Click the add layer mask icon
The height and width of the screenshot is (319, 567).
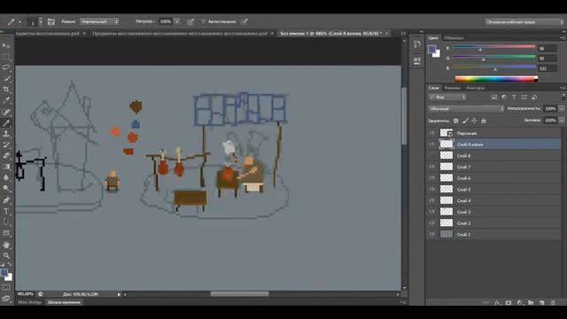(x=509, y=302)
